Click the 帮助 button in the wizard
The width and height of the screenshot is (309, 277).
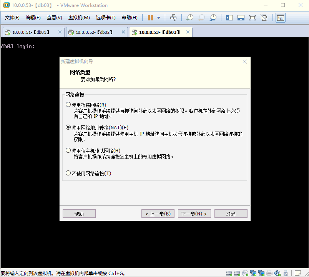(79, 214)
